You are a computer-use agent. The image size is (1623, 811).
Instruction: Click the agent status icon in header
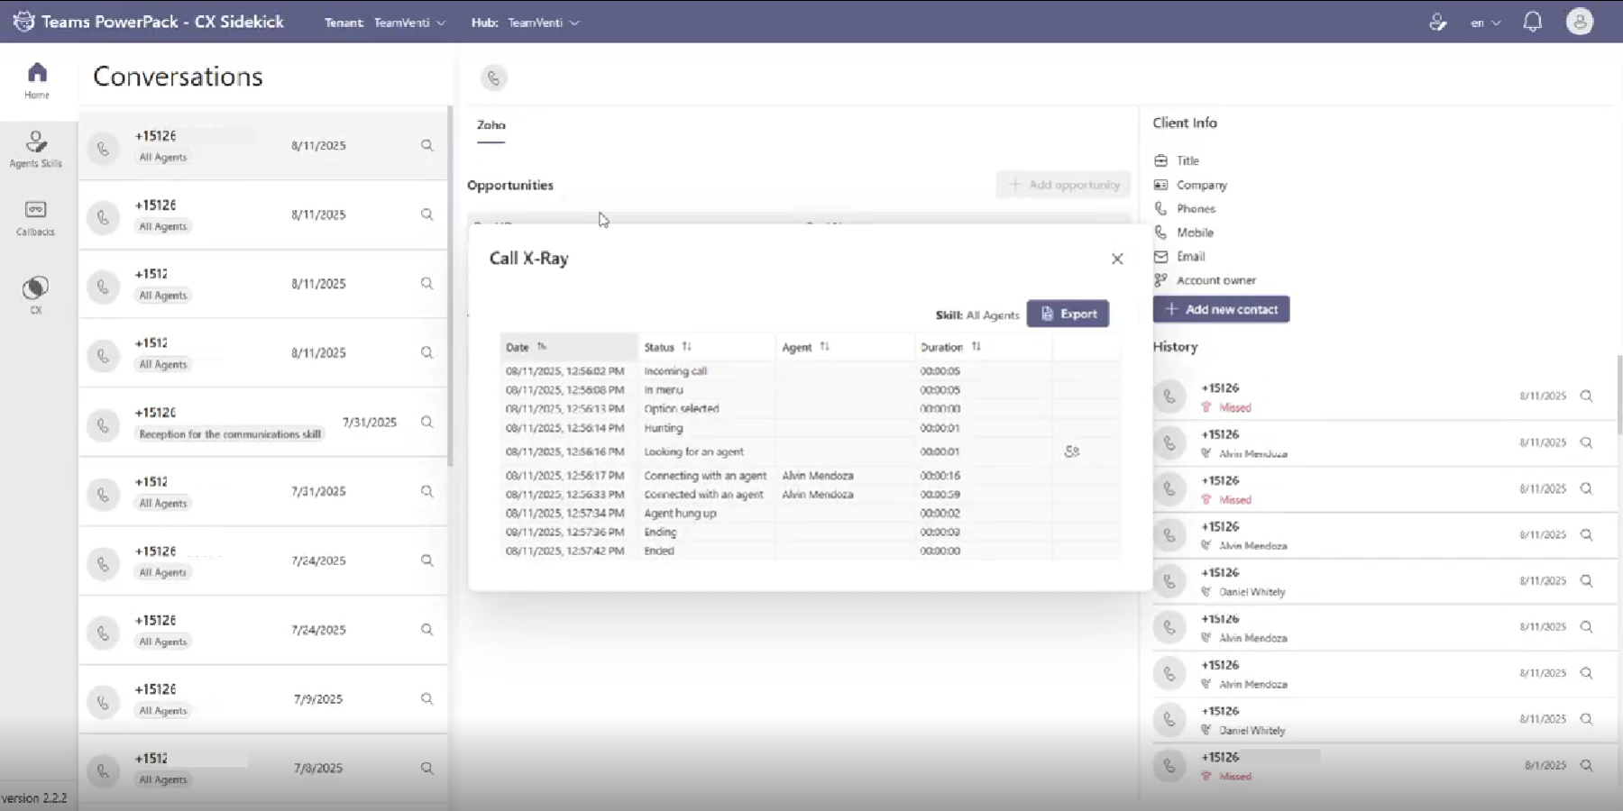pos(1438,23)
